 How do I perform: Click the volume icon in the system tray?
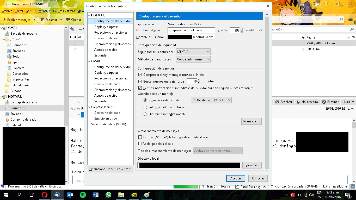pos(311,195)
